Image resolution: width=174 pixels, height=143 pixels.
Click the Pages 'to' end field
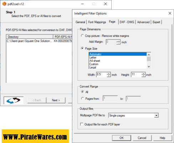(133, 99)
